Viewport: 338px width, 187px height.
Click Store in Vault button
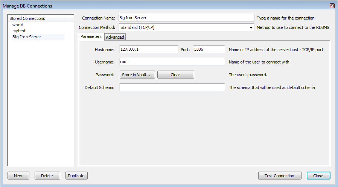click(137, 75)
